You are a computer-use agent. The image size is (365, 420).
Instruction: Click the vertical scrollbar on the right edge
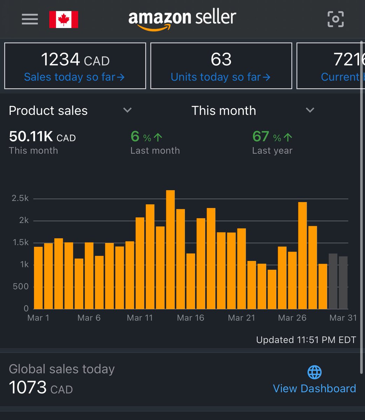(x=362, y=206)
